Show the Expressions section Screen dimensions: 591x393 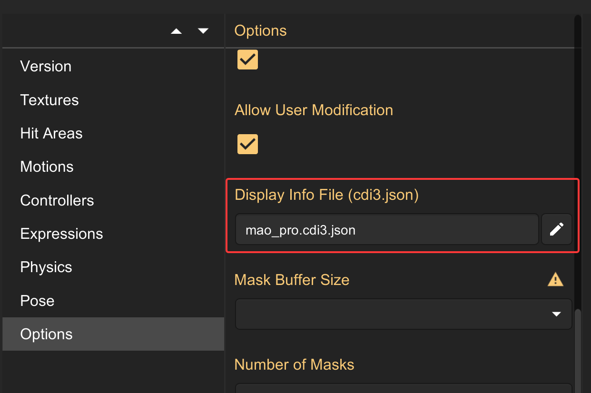[61, 234]
